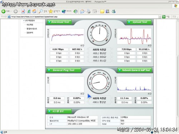Start the Upload Test

pos(139,22)
